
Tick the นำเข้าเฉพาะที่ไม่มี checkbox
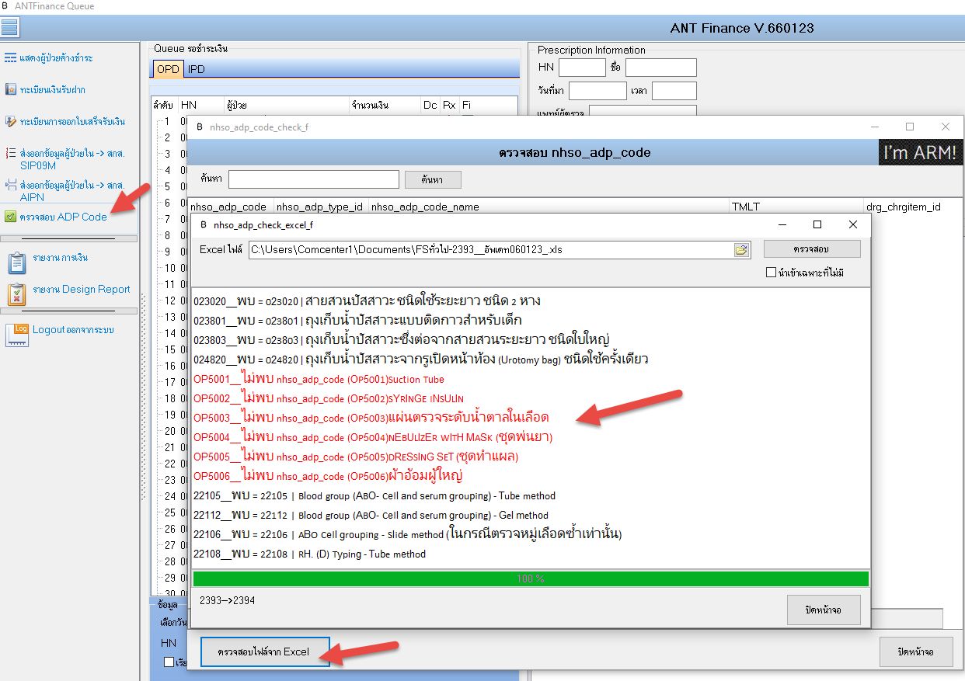coord(771,273)
